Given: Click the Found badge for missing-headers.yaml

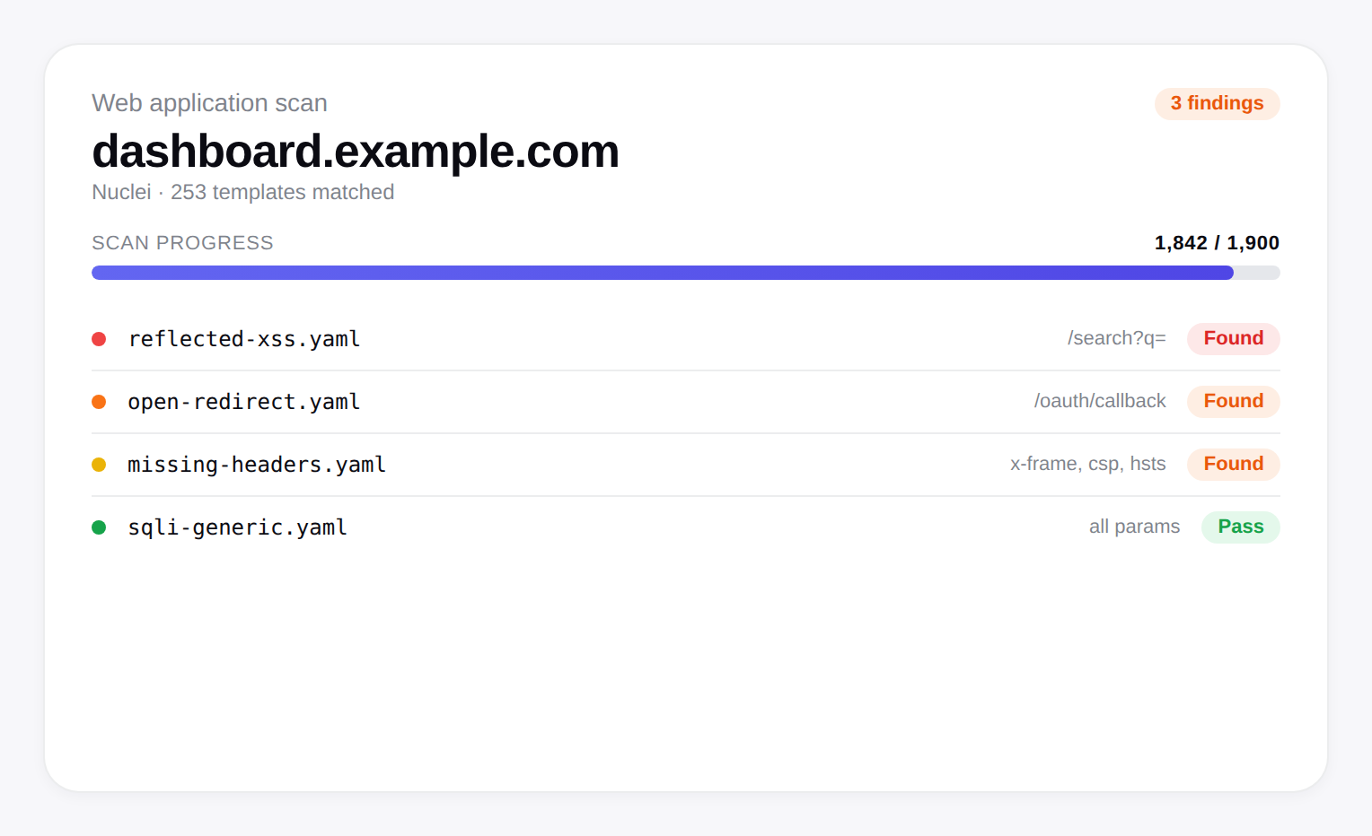Looking at the screenshot, I should coord(1233,465).
